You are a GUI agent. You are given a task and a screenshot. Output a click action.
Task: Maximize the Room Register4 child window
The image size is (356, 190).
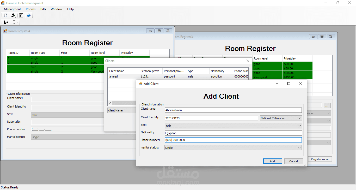[x=159, y=31]
